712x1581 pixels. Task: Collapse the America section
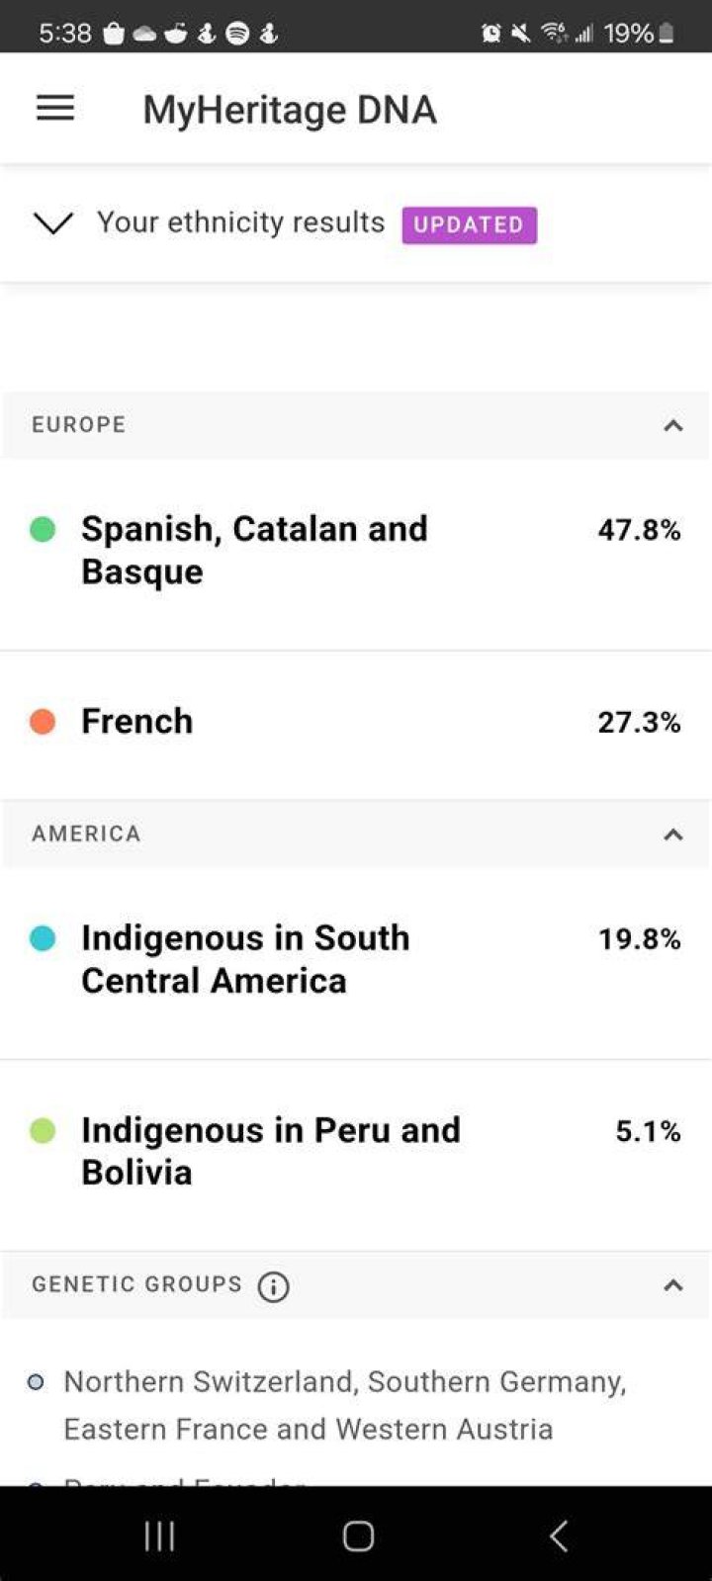pos(673,834)
